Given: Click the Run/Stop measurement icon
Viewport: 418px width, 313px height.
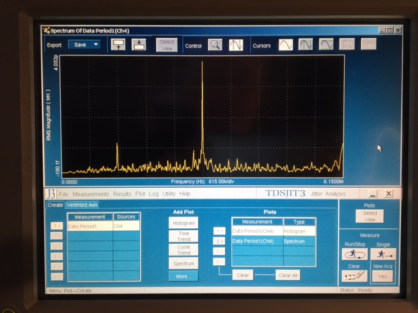Looking at the screenshot, I should [355, 254].
